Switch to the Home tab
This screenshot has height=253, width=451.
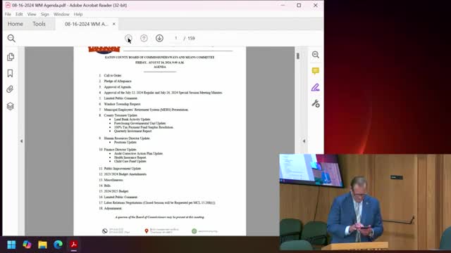16,24
